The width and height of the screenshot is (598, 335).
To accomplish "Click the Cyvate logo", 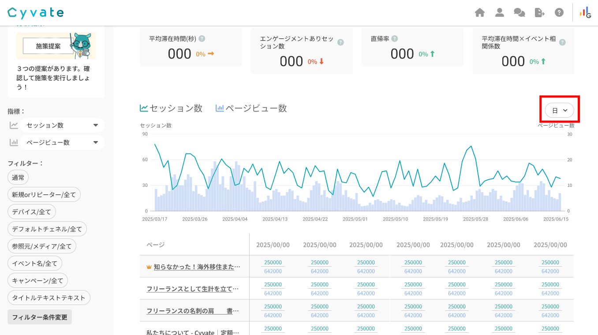I will pos(36,12).
